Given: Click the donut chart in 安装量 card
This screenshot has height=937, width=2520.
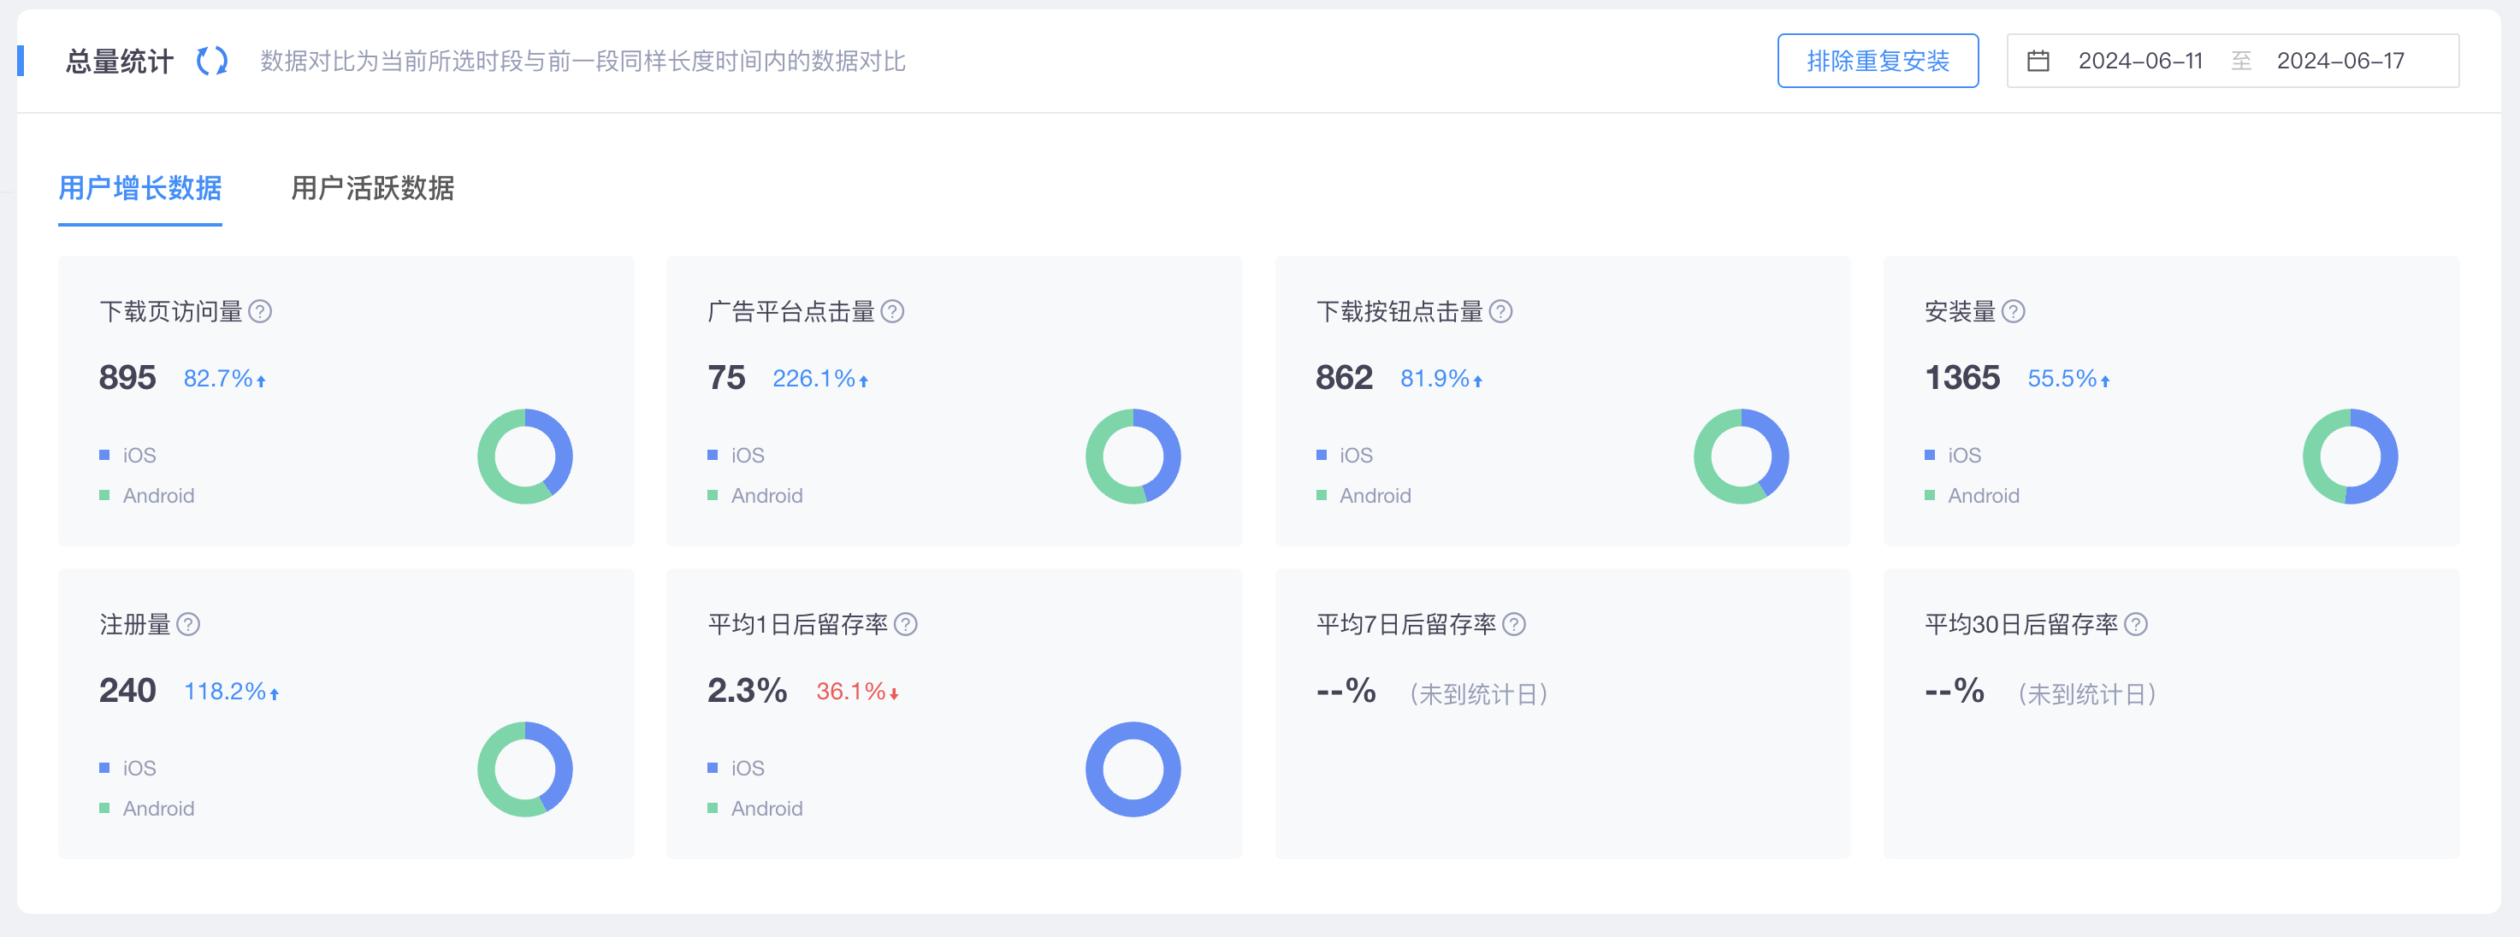Looking at the screenshot, I should 2351,457.
